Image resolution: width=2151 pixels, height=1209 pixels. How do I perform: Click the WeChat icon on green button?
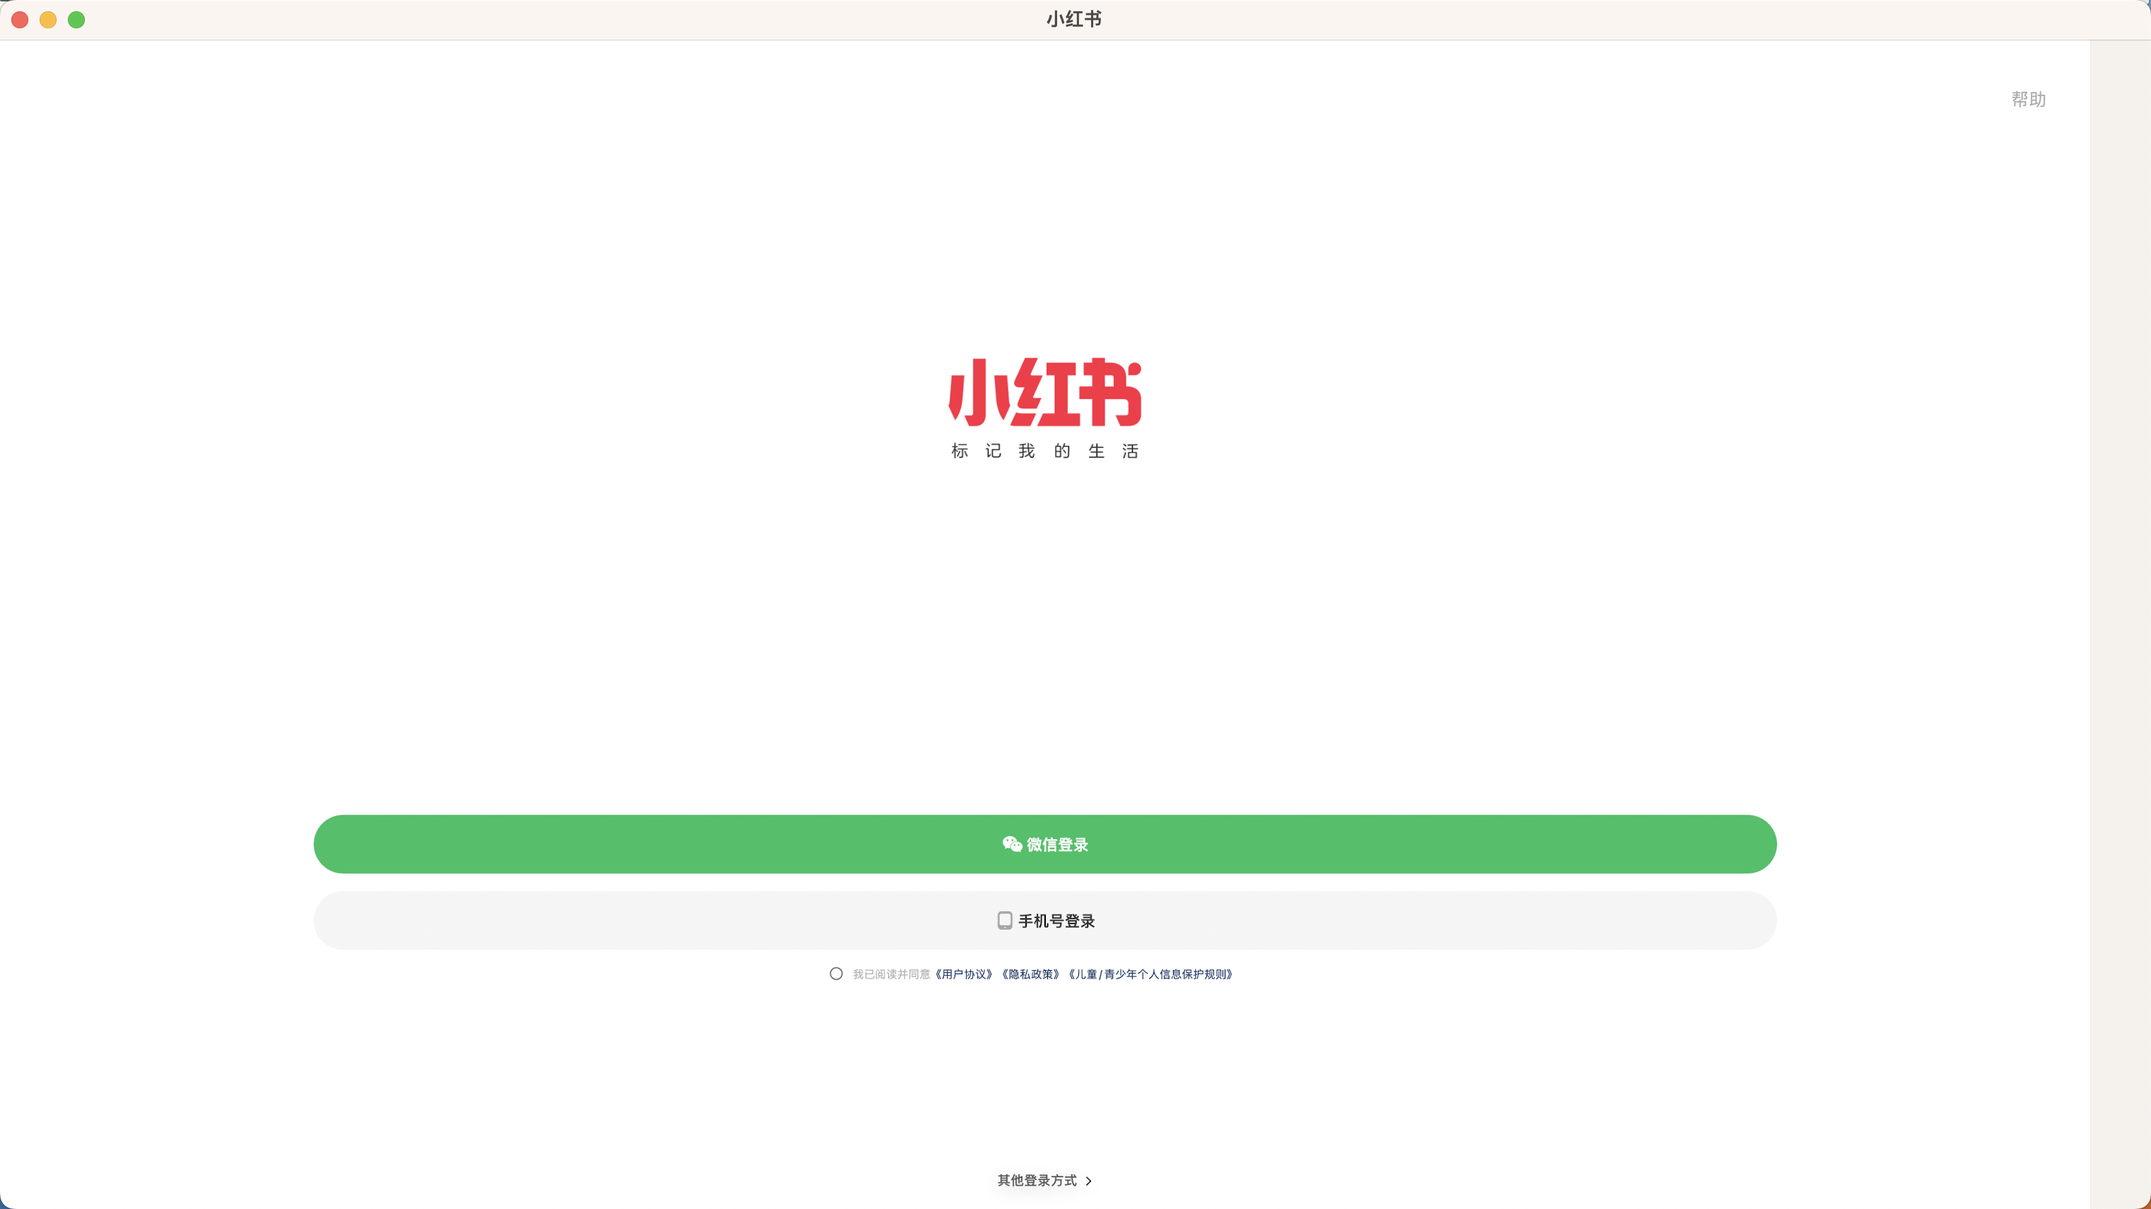(x=1011, y=844)
